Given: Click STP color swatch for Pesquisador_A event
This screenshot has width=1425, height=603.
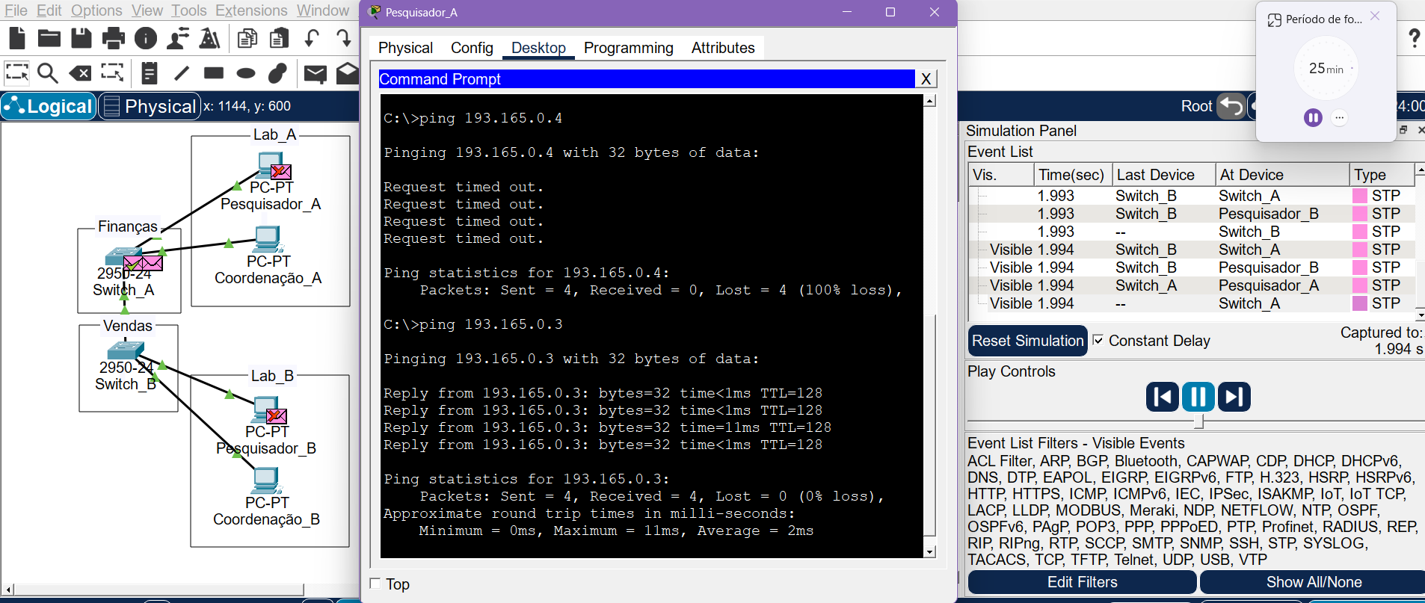Looking at the screenshot, I should click(1360, 285).
